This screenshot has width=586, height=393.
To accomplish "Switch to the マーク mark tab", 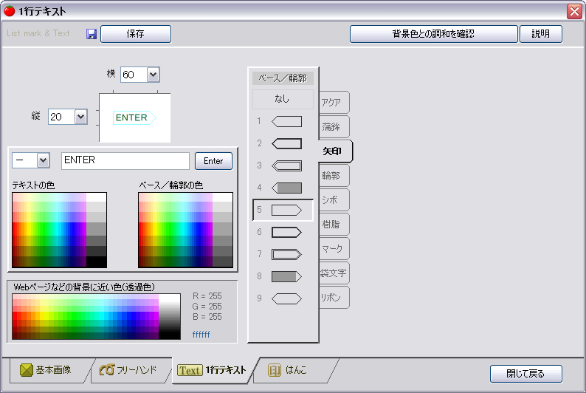I will (x=334, y=249).
